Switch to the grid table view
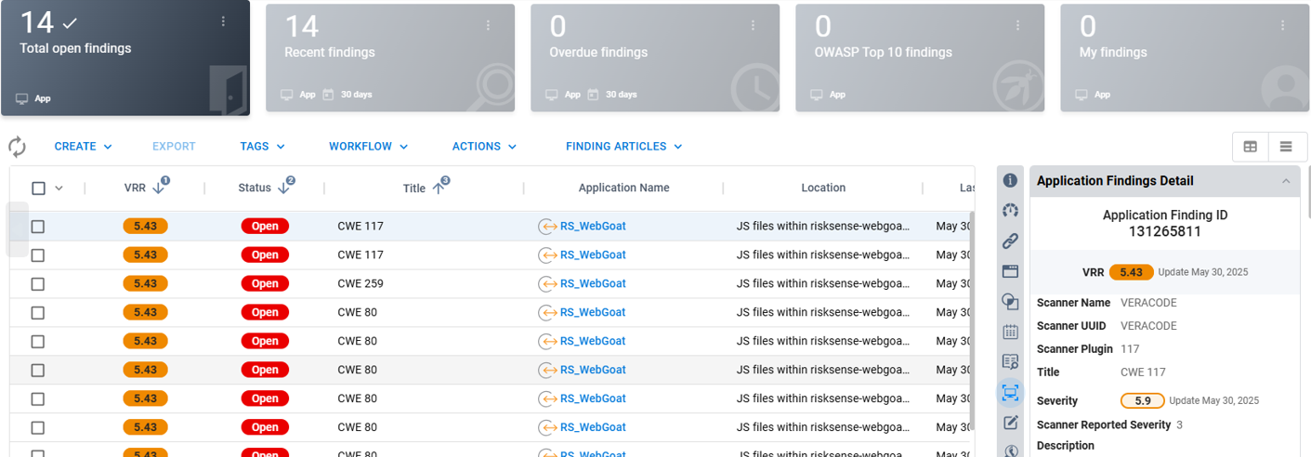The width and height of the screenshot is (1311, 457). pyautogui.click(x=1251, y=147)
